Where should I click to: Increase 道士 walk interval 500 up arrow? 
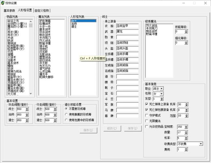point(55,120)
